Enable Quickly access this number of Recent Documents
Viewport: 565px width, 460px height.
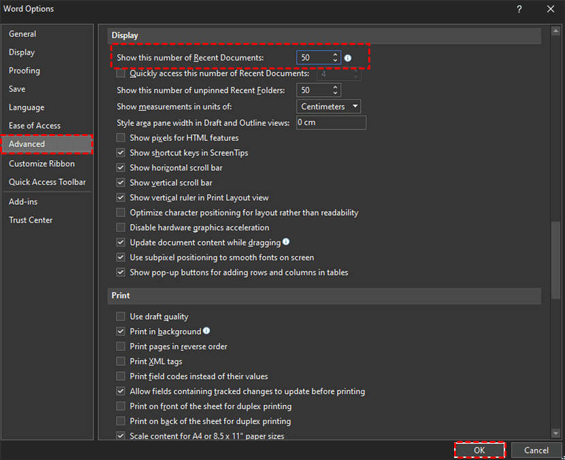click(x=120, y=73)
